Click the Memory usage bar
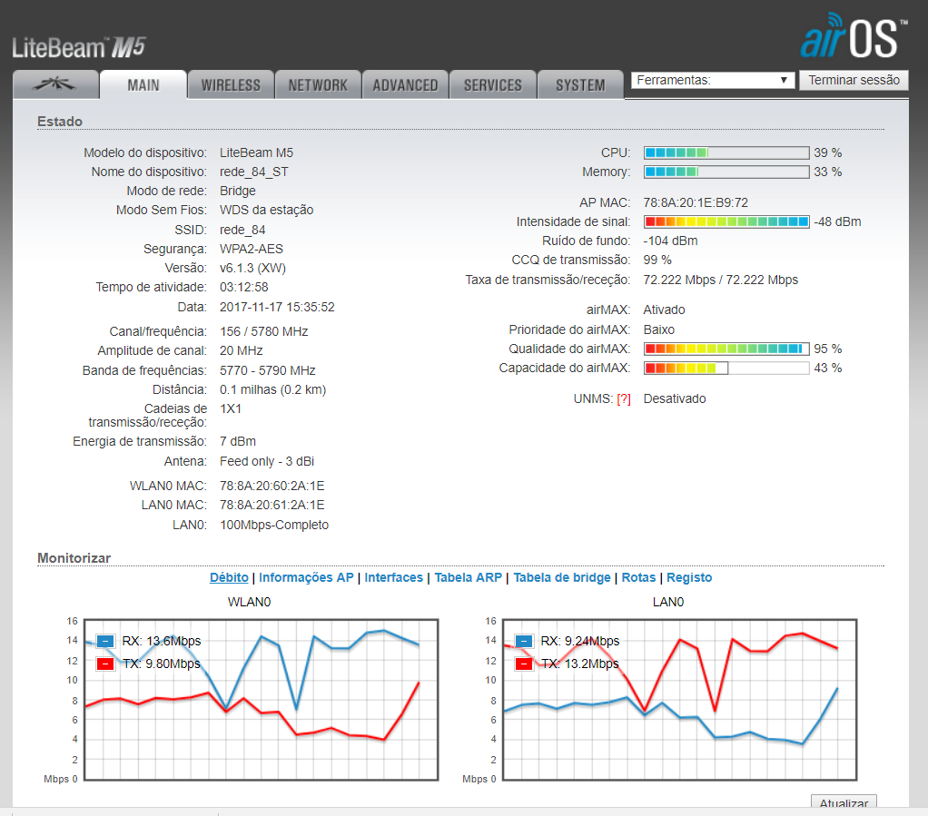The height and width of the screenshot is (816, 928). point(726,172)
